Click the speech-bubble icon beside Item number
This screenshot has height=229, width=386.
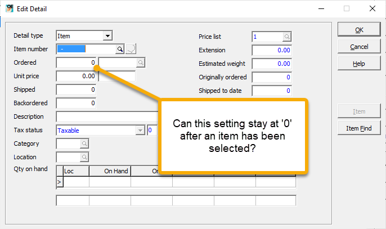coord(131,49)
